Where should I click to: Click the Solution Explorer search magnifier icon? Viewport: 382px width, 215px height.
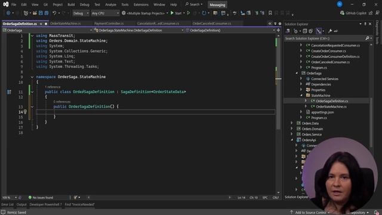(x=367, y=38)
